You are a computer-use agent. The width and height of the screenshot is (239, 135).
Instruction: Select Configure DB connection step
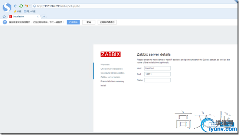[x=112, y=73]
